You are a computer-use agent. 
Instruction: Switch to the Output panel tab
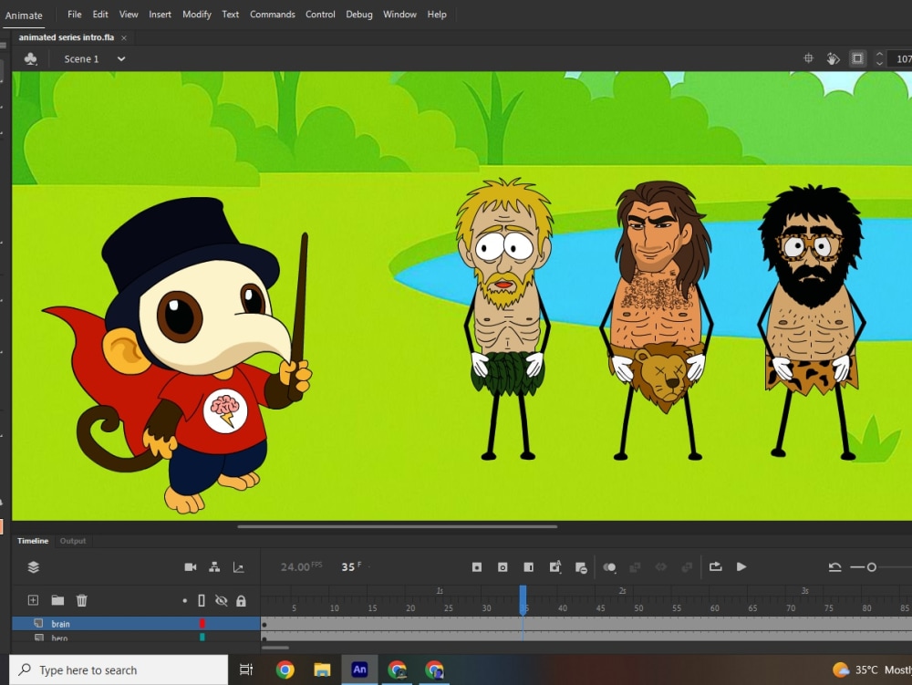click(73, 541)
